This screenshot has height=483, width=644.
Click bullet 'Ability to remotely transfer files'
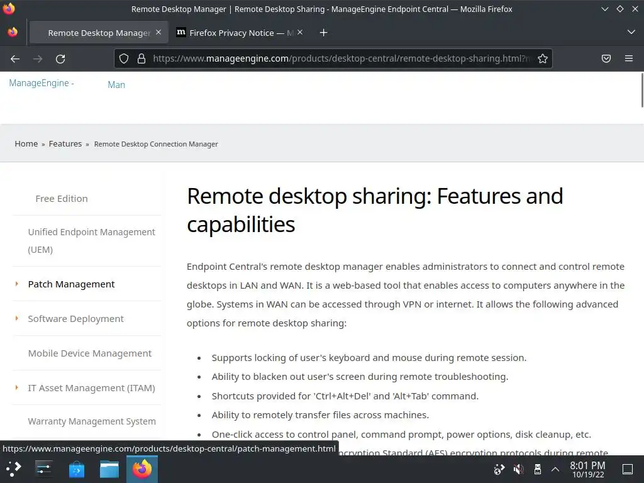(x=320, y=415)
